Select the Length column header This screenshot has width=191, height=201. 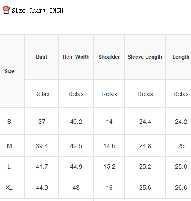click(x=181, y=57)
